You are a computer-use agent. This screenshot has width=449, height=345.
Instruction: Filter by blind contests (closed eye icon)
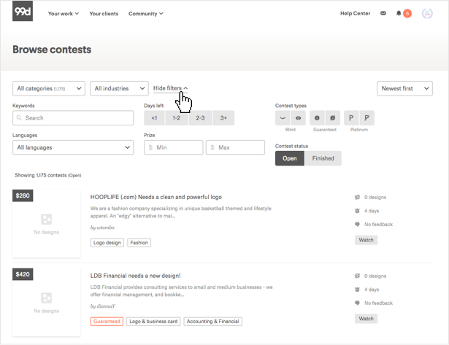pos(283,117)
